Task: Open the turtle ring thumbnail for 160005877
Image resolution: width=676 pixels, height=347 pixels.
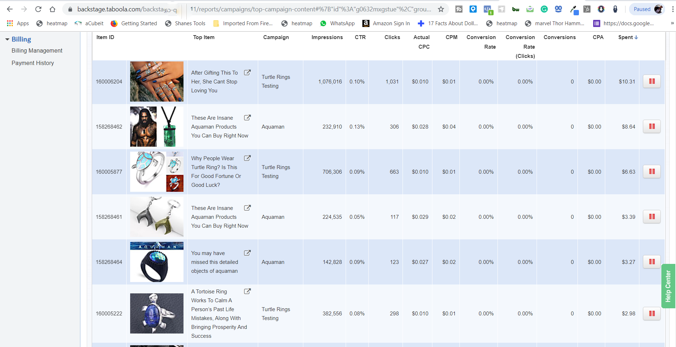Action: [x=157, y=172]
